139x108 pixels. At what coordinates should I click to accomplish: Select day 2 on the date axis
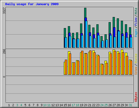point(13,105)
